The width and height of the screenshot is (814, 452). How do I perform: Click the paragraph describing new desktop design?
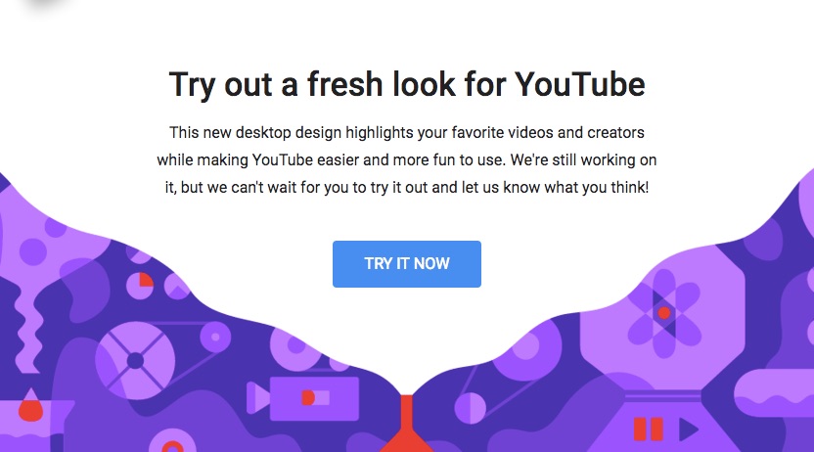coord(406,159)
